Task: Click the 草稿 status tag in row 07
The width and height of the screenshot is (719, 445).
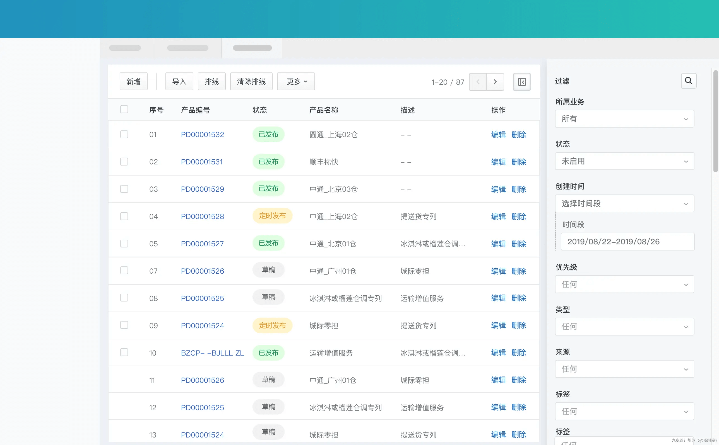Action: (268, 269)
